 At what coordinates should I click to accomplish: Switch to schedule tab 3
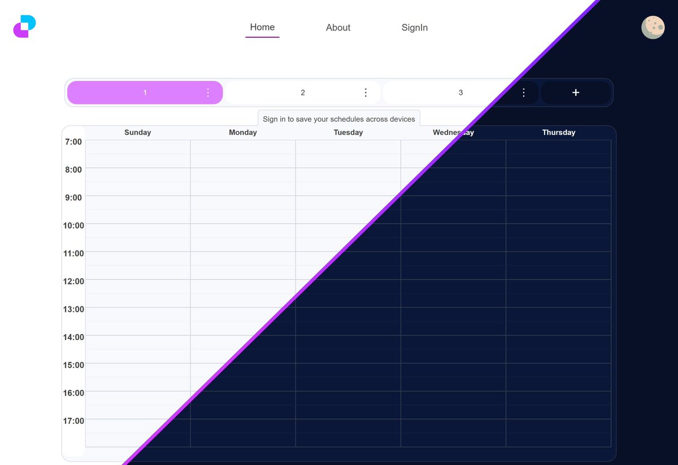[460, 93]
